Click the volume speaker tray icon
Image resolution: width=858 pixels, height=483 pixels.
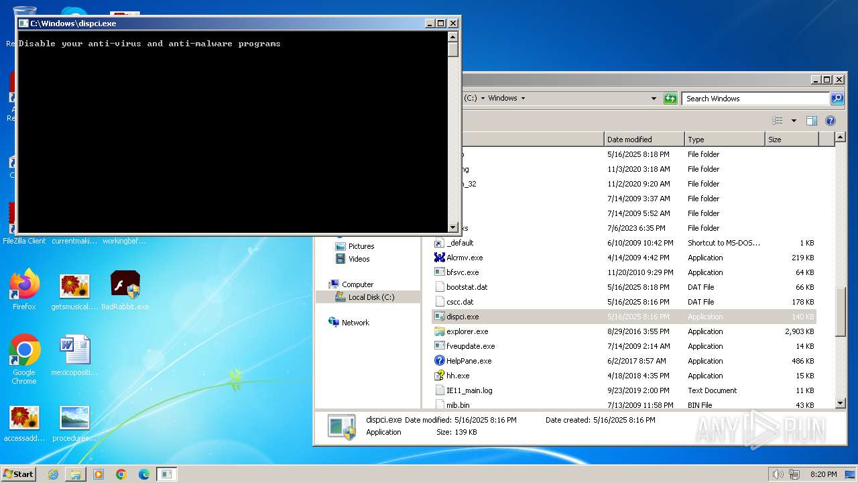[x=778, y=474]
